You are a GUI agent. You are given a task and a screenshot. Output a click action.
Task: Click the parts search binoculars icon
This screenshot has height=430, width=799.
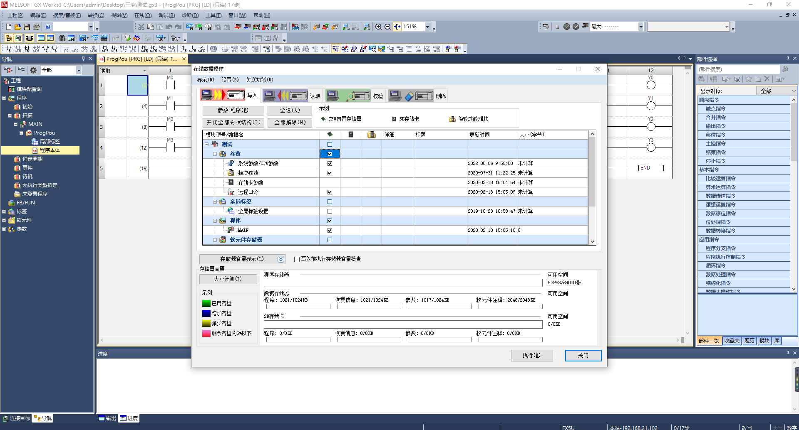785,69
